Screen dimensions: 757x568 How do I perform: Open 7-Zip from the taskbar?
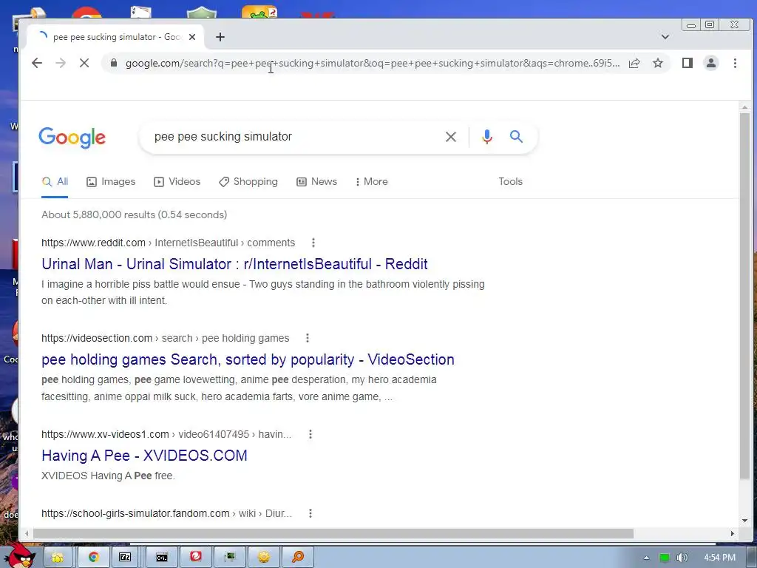(125, 558)
